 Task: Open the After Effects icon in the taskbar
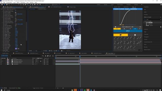click(82, 90)
